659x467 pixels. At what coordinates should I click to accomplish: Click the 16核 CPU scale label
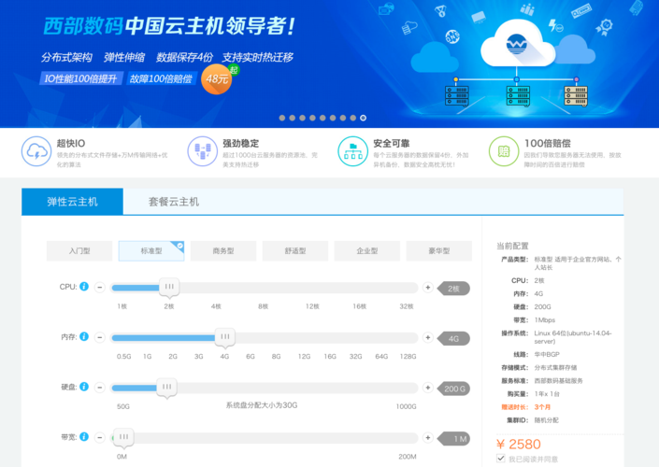click(x=359, y=306)
